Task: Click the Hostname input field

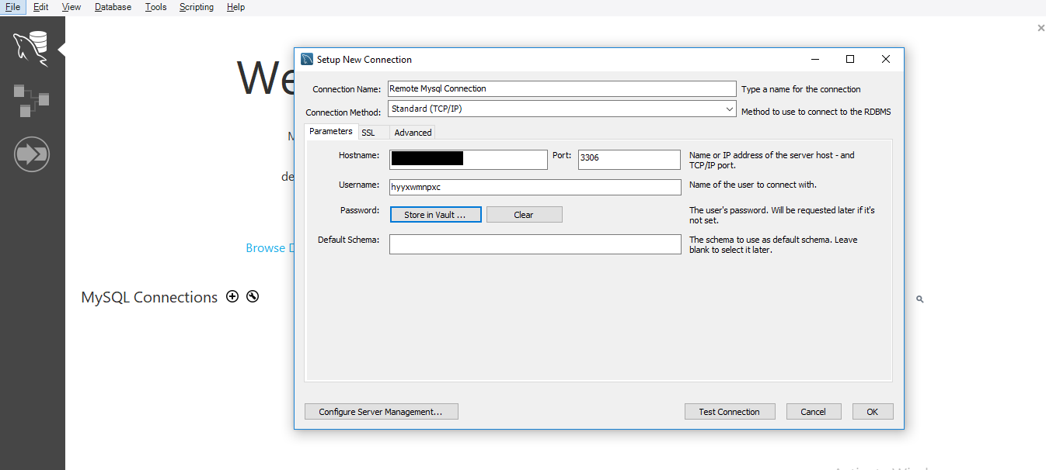Action: 469,159
